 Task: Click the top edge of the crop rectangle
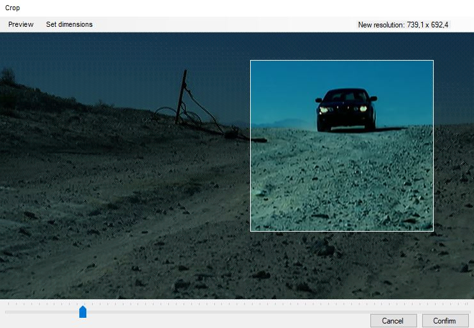pos(342,61)
